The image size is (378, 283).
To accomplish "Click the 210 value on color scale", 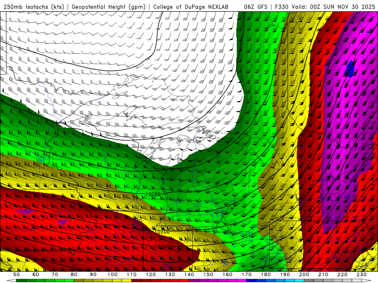I will [x=323, y=275].
